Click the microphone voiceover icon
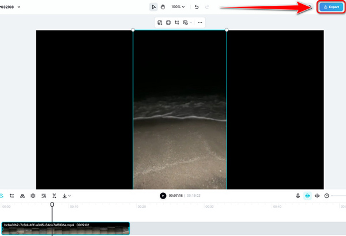 pyautogui.click(x=298, y=196)
